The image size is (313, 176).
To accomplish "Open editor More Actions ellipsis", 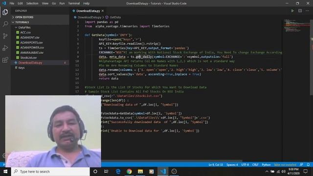I will click(307, 11).
